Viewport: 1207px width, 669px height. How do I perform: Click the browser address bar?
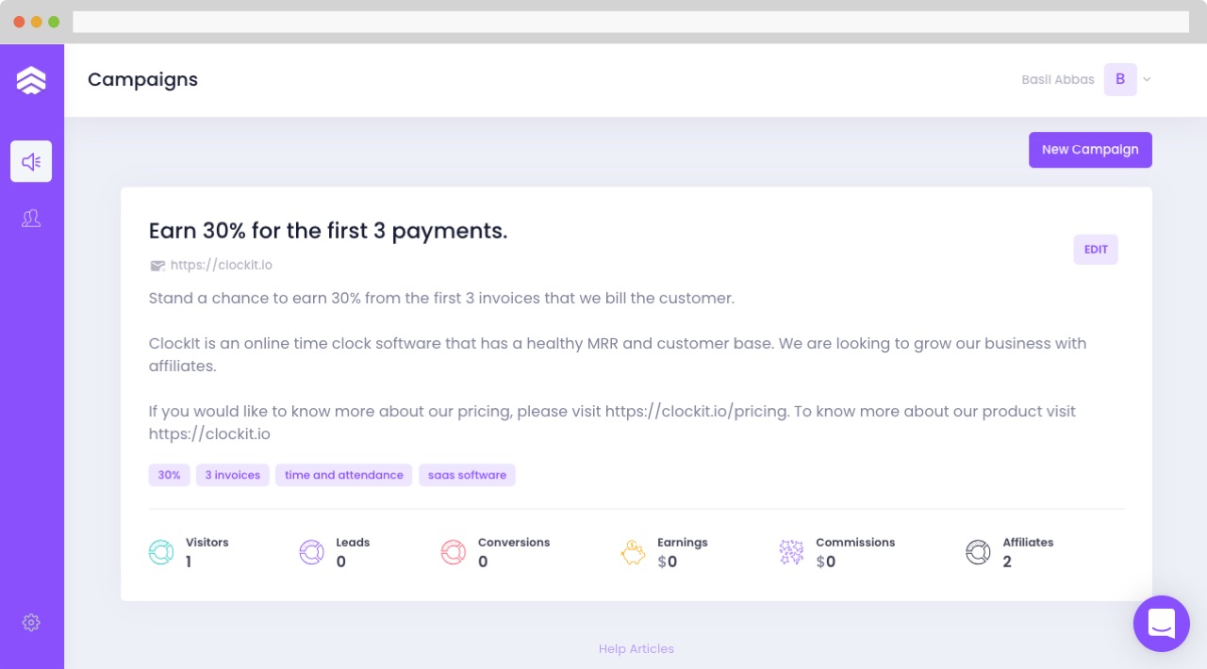coord(630,22)
